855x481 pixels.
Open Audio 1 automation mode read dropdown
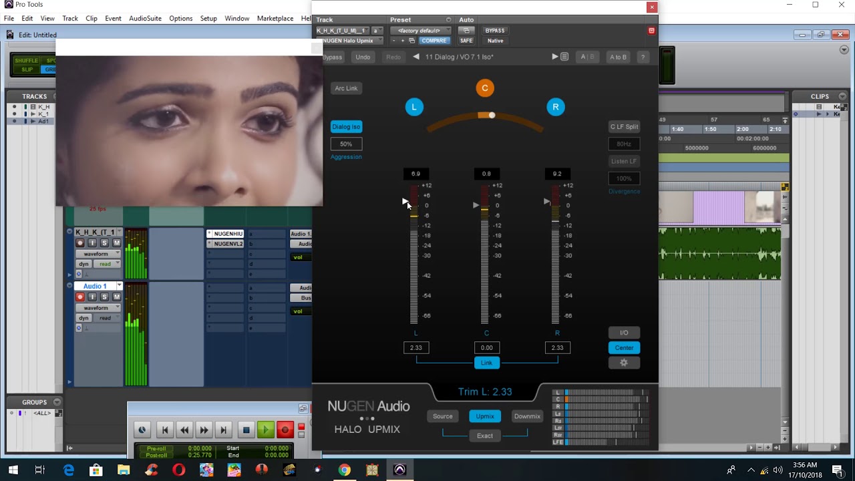[108, 318]
